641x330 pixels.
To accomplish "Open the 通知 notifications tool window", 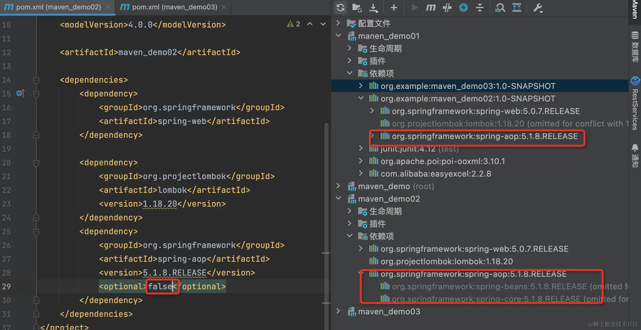I will point(635,156).
